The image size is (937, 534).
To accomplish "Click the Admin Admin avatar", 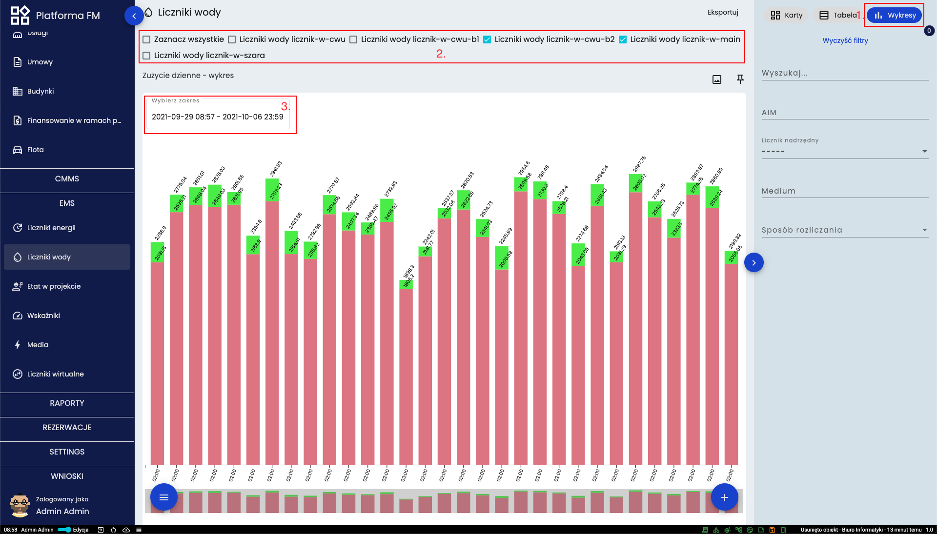I will pos(20,506).
